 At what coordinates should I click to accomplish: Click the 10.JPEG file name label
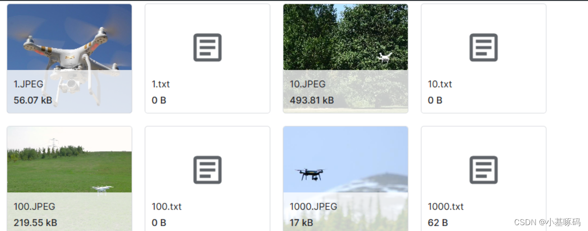pyautogui.click(x=308, y=84)
